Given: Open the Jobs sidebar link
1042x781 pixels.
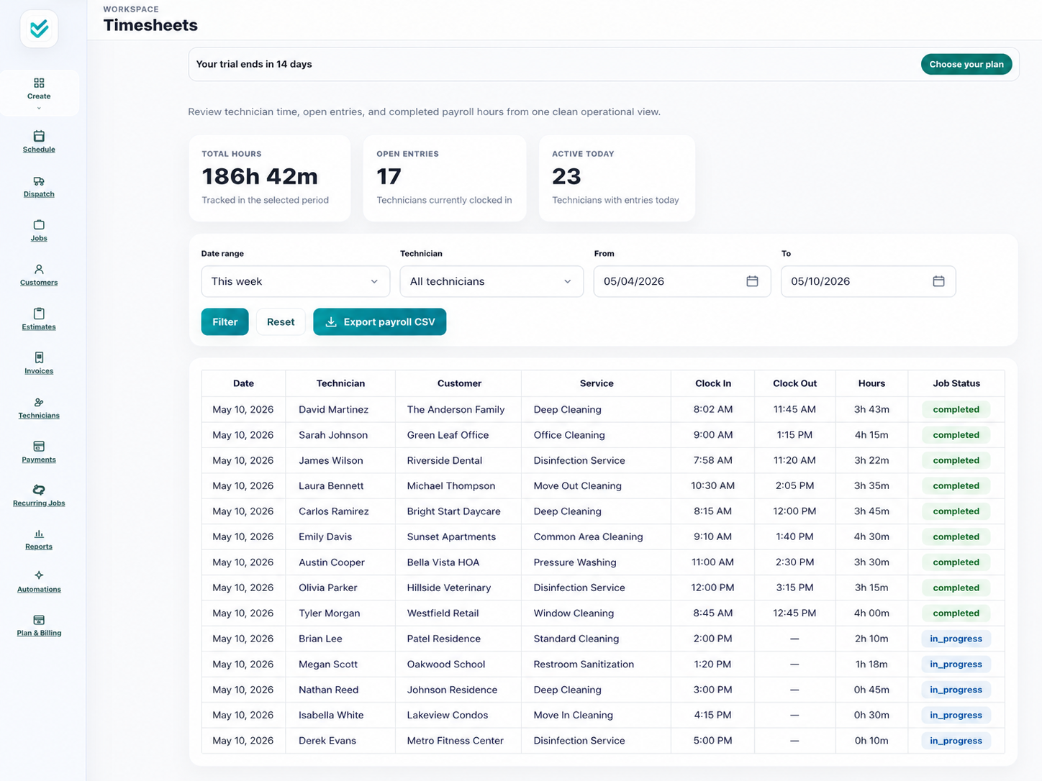Looking at the screenshot, I should [x=39, y=238].
